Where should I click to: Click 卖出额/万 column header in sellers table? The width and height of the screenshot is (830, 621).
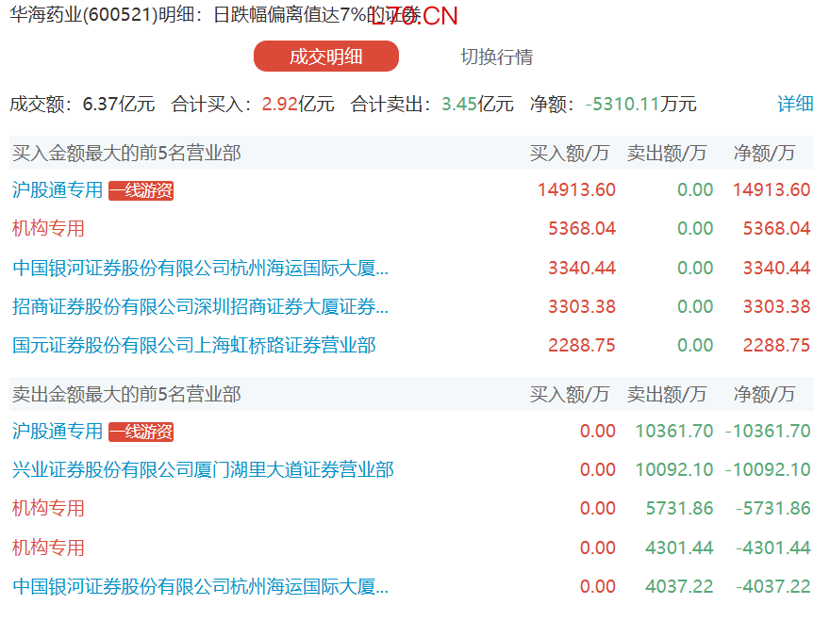666,394
